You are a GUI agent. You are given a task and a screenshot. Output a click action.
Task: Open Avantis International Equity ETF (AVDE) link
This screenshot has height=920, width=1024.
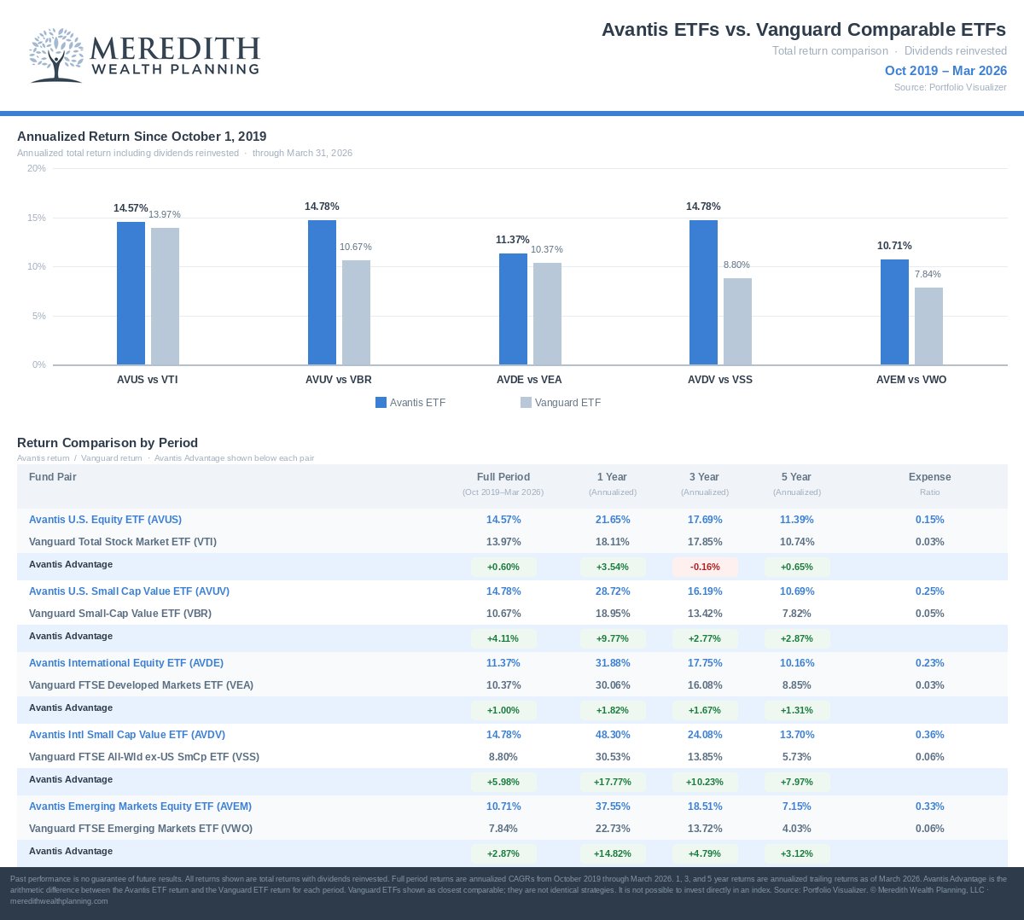[x=126, y=663]
